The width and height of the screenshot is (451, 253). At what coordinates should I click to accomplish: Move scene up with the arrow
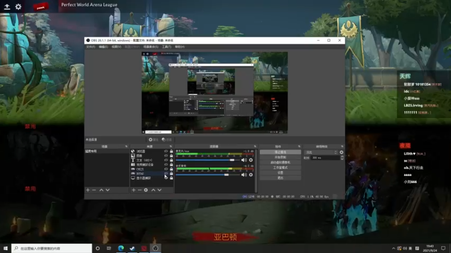tap(101, 190)
